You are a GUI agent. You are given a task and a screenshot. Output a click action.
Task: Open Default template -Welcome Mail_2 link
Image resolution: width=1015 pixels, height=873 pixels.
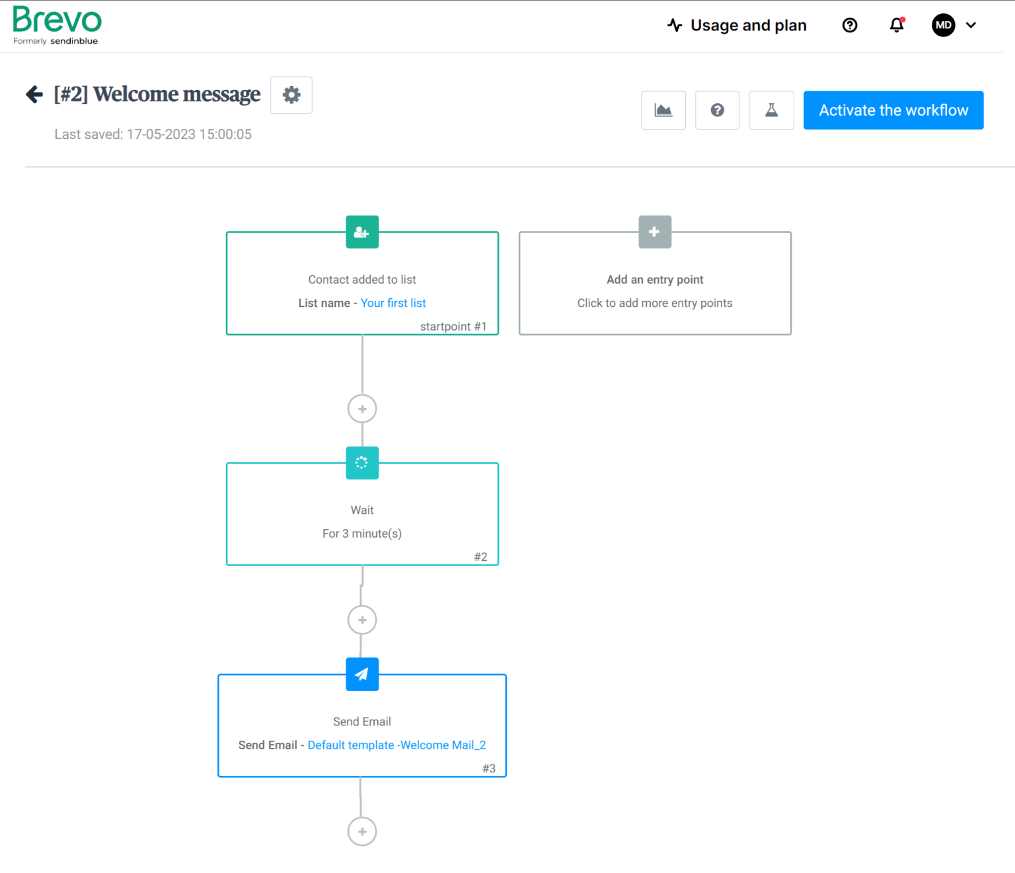[x=396, y=745]
